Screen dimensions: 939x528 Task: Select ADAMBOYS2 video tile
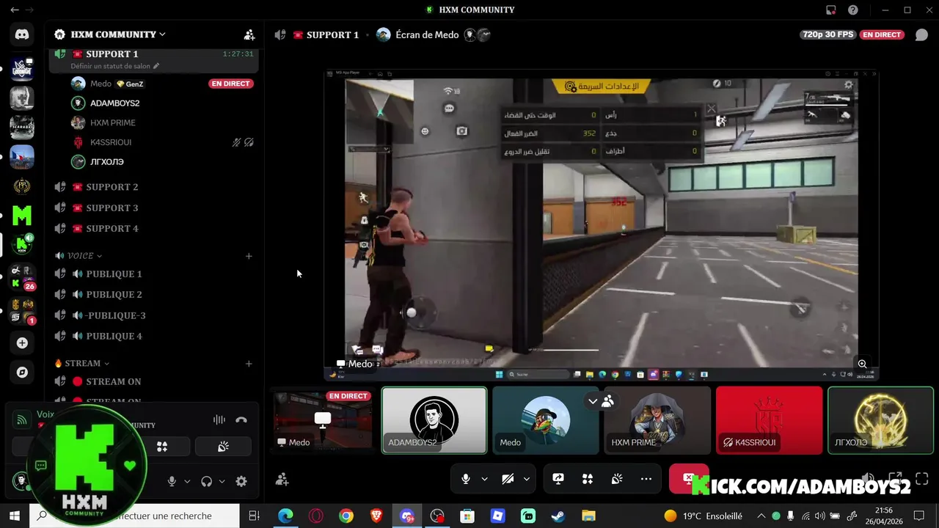pos(434,420)
